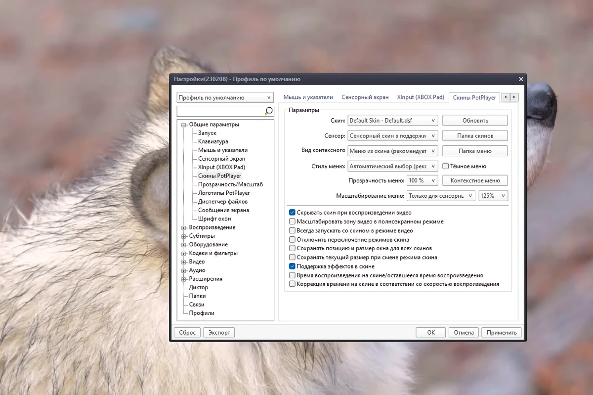Expand the Кодеки и фильтры node
Screen dimensions: 593x395
(x=184, y=253)
